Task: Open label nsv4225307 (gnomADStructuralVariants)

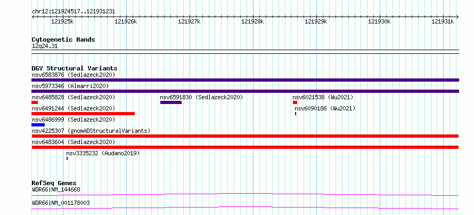Action: point(91,131)
